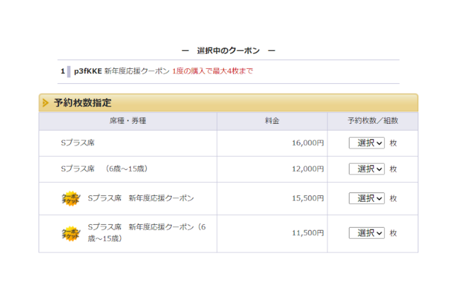Expand quantity selector for 11,500円 coupon seat
The height and width of the screenshot is (300, 451).
[x=367, y=233]
